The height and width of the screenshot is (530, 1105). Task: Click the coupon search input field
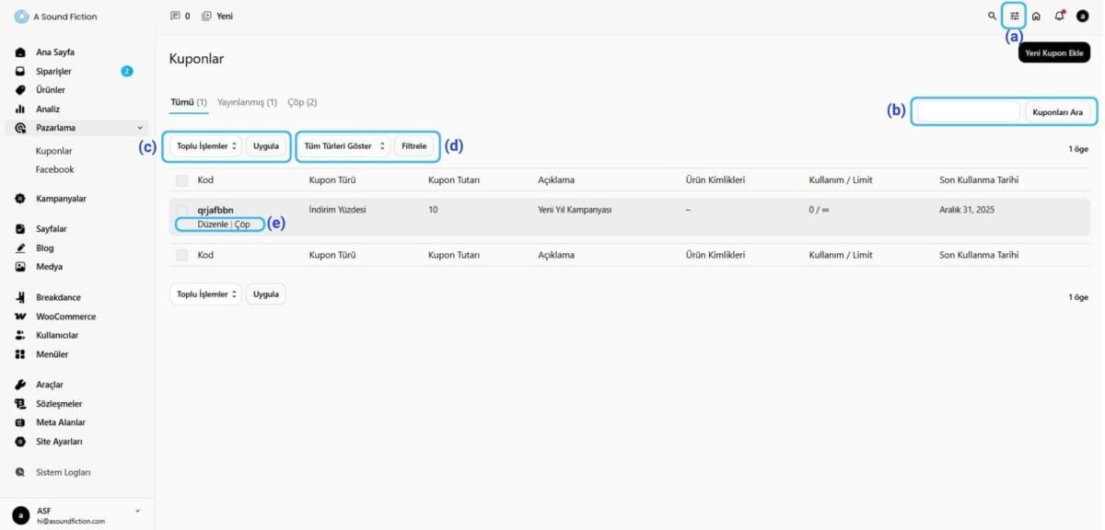click(968, 111)
